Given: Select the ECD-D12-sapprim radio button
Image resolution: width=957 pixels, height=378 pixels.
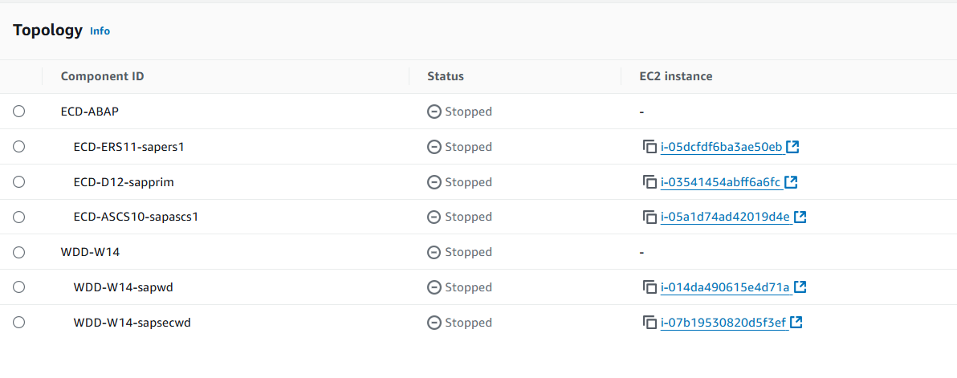Looking at the screenshot, I should (x=19, y=181).
